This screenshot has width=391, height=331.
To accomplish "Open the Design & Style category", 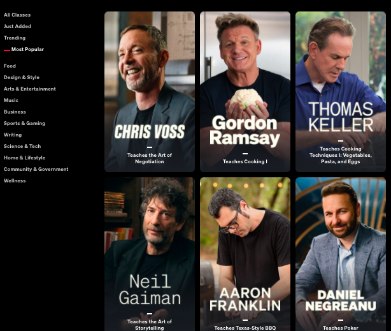I will [x=22, y=77].
